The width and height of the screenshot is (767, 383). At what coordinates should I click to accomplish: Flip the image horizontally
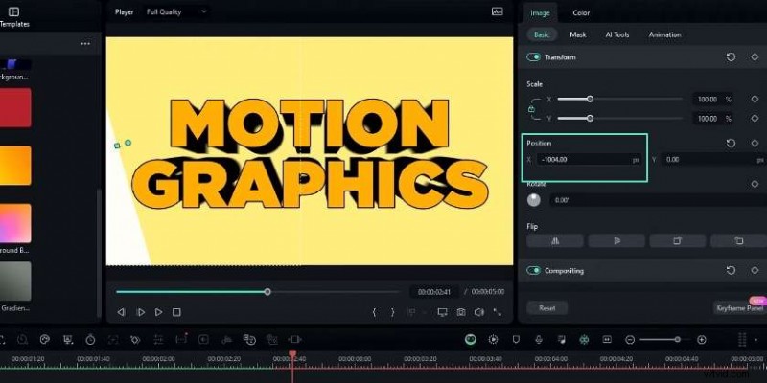[554, 241]
